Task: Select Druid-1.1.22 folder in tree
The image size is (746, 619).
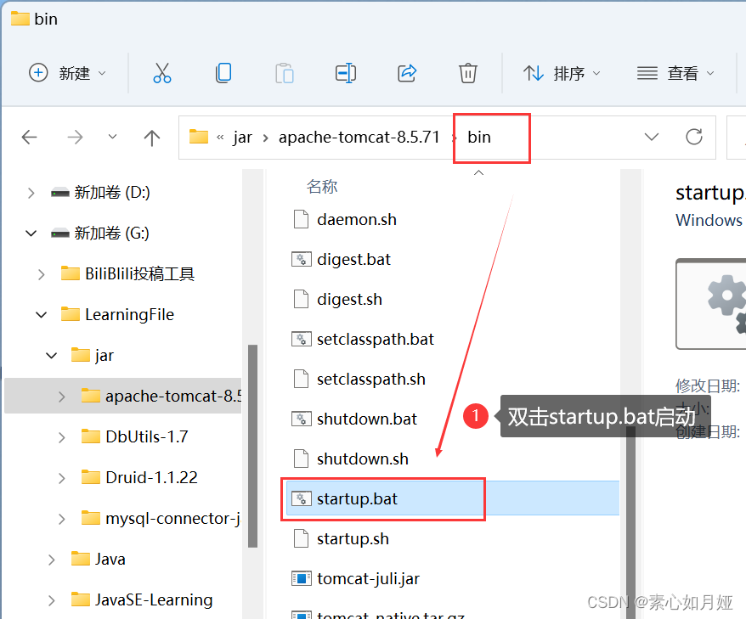Action: [139, 477]
